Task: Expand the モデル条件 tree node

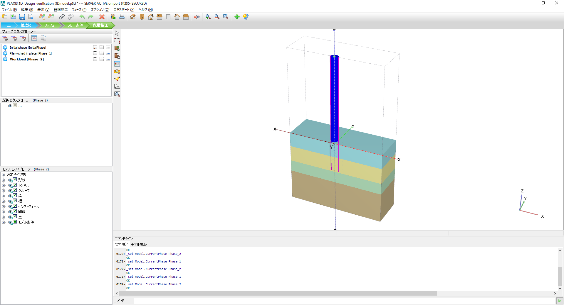Action: tap(4, 222)
